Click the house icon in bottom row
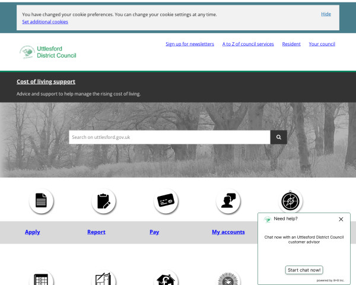 point(166,279)
